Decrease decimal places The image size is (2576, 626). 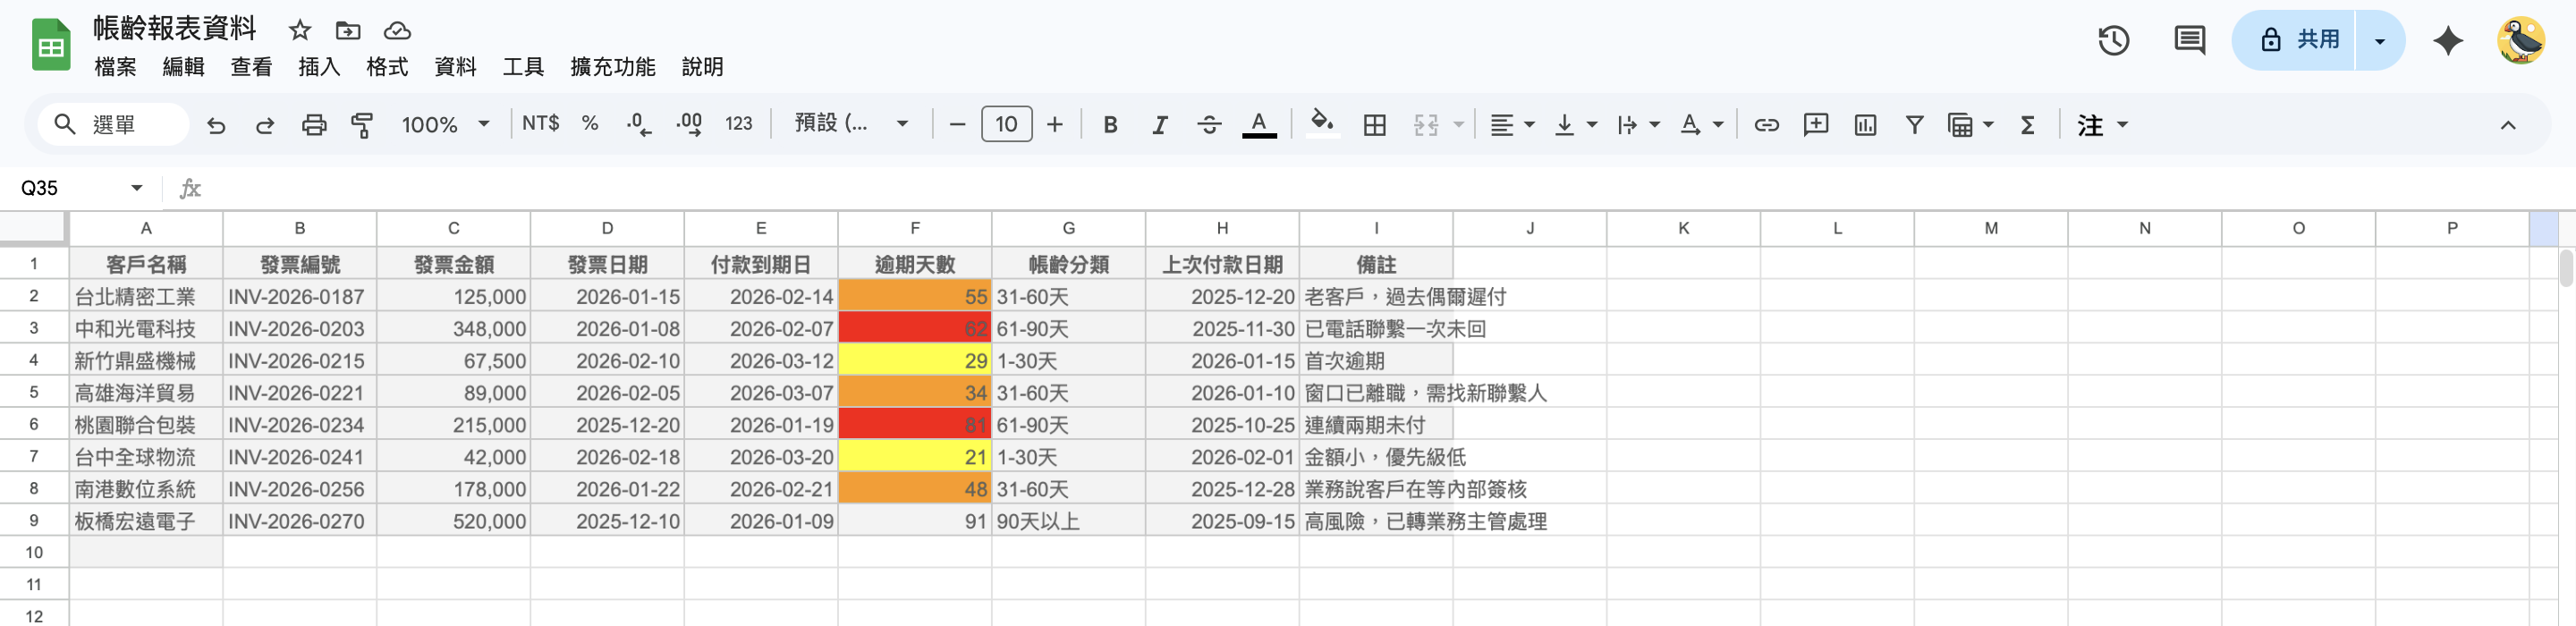pyautogui.click(x=638, y=125)
